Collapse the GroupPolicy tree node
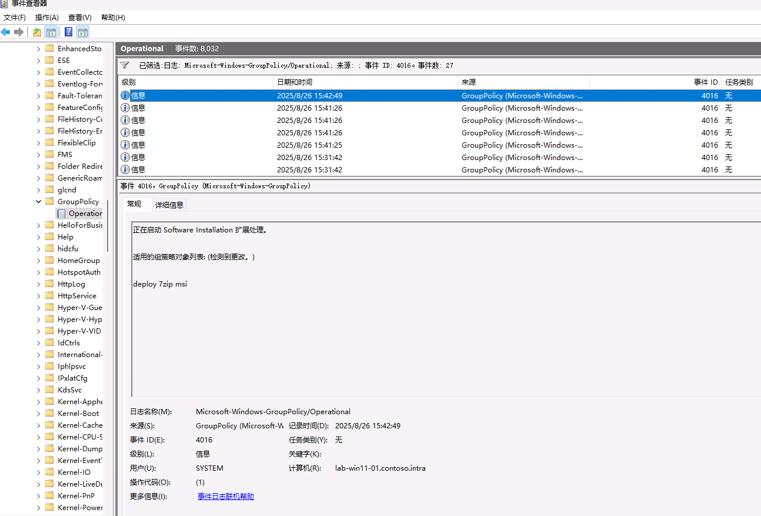The height and width of the screenshot is (516, 761). point(39,201)
